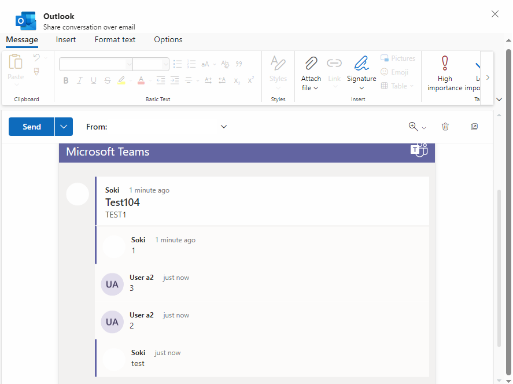The width and height of the screenshot is (513, 384).
Task: Set right-to-left text direction
Action: pyautogui.click(x=222, y=80)
